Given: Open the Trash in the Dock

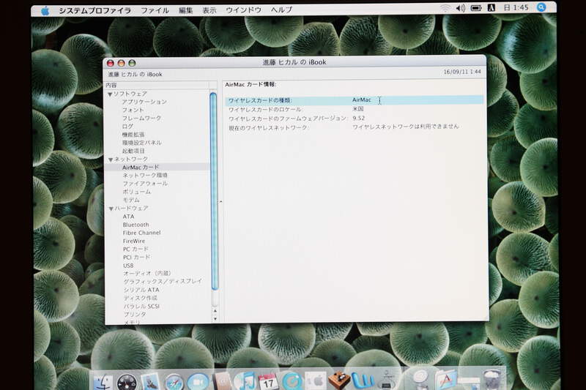Looking at the screenshot, I should 492,379.
